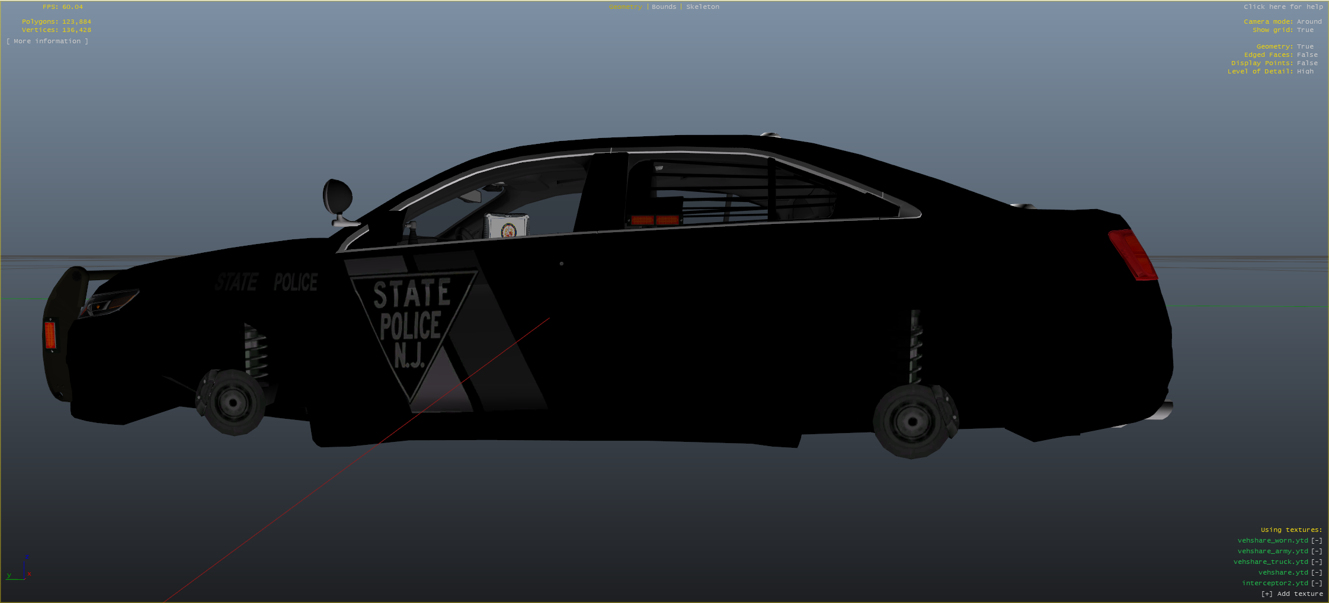Toggle the Show grid setting
The height and width of the screenshot is (603, 1329).
[x=1305, y=30]
